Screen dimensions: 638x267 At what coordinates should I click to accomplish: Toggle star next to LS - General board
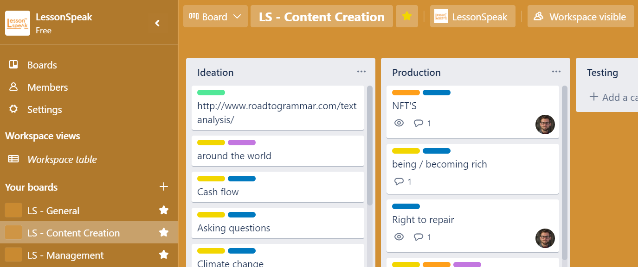point(163,211)
